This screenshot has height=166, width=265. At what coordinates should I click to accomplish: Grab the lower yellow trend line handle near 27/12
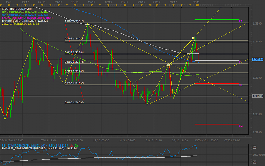pos(168,65)
